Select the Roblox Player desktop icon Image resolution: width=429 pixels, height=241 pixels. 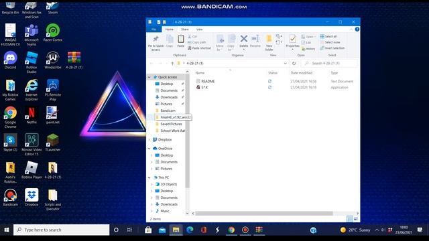point(32,170)
